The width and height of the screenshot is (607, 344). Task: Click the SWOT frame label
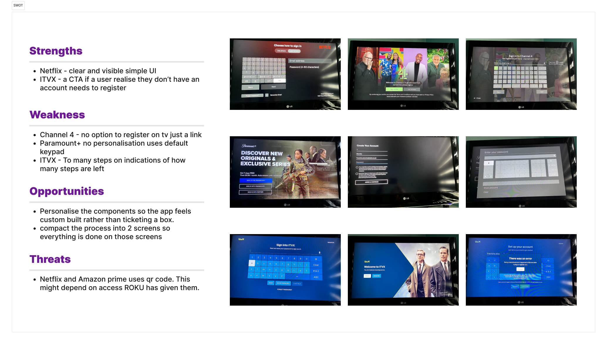(x=18, y=5)
